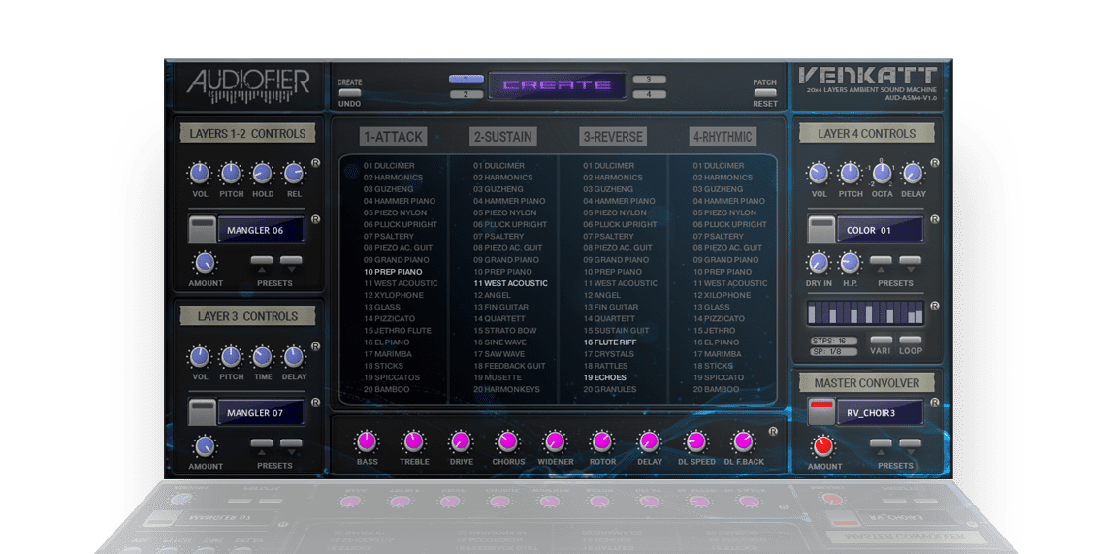Click the pink WIDENER knob

pos(555,441)
